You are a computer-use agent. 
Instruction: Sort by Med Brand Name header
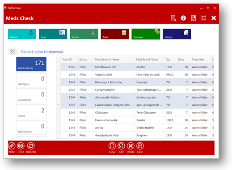coord(149,59)
